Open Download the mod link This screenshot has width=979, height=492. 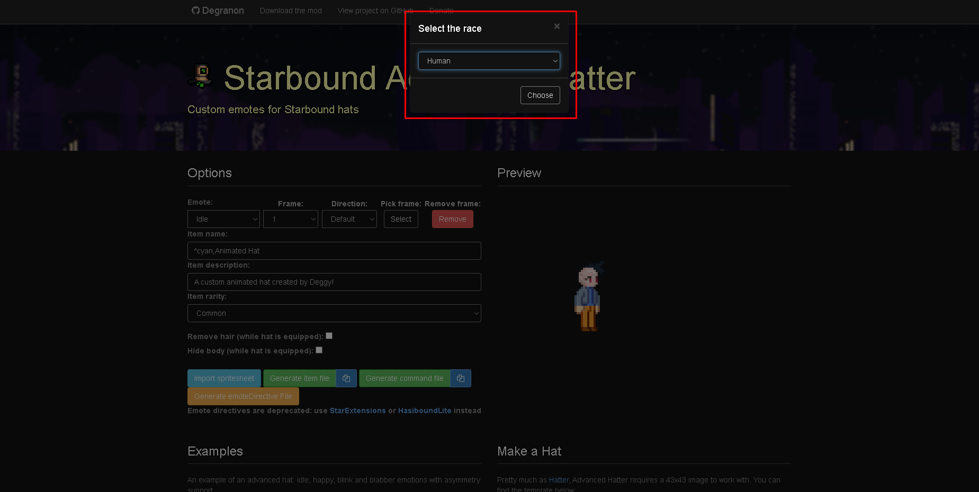point(291,11)
